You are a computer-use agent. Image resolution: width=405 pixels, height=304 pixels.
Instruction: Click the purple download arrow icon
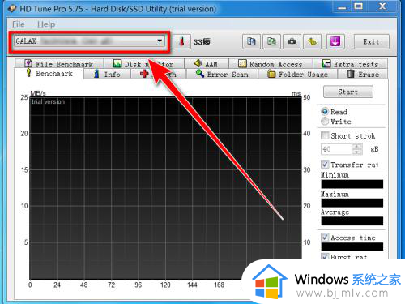[x=335, y=41]
